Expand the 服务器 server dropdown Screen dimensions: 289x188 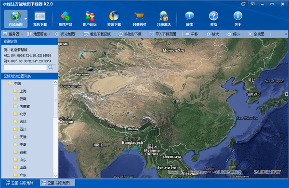click(x=13, y=34)
